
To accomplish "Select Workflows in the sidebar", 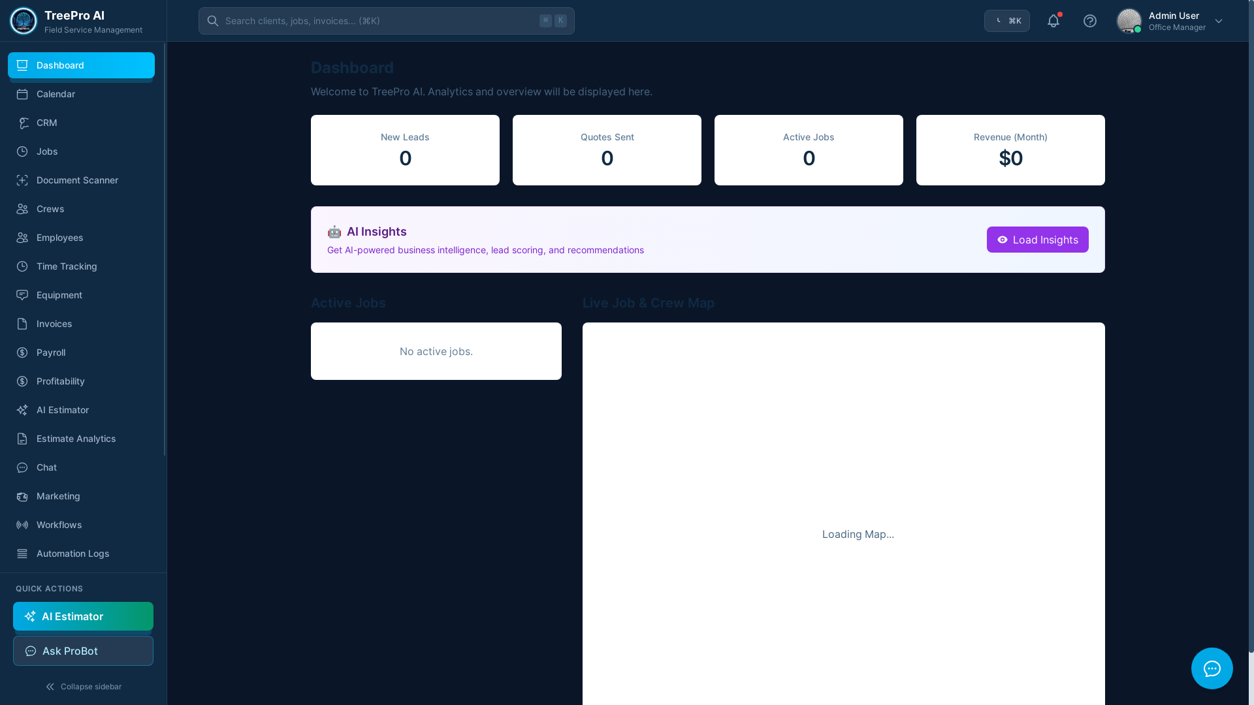I will [81, 525].
